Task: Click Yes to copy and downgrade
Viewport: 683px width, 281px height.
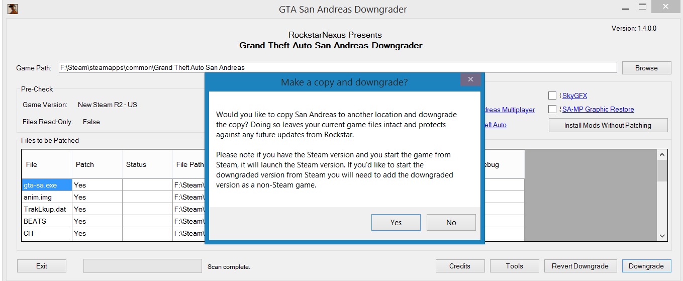Action: point(396,222)
